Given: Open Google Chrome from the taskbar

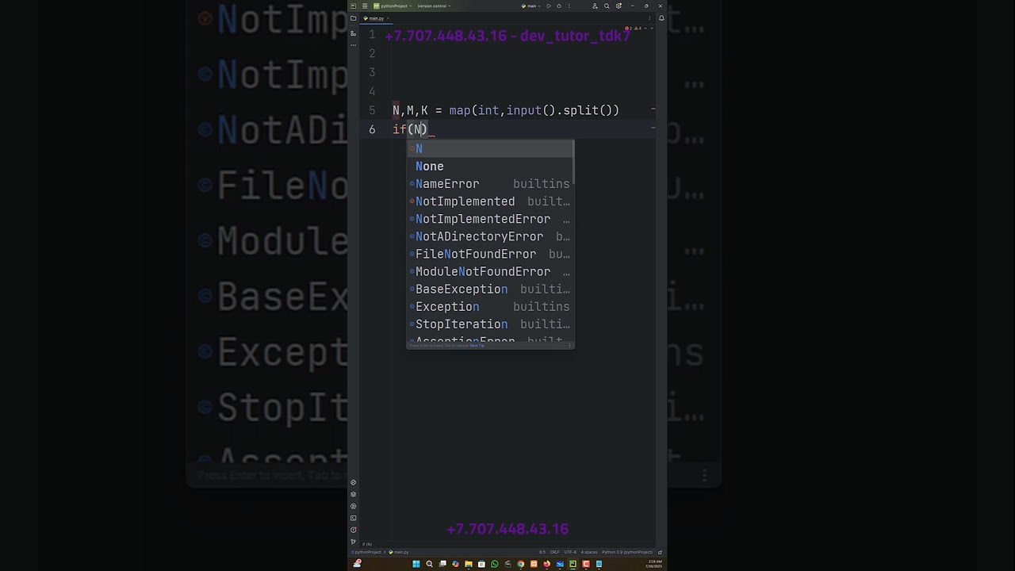Looking at the screenshot, I should [x=521, y=564].
